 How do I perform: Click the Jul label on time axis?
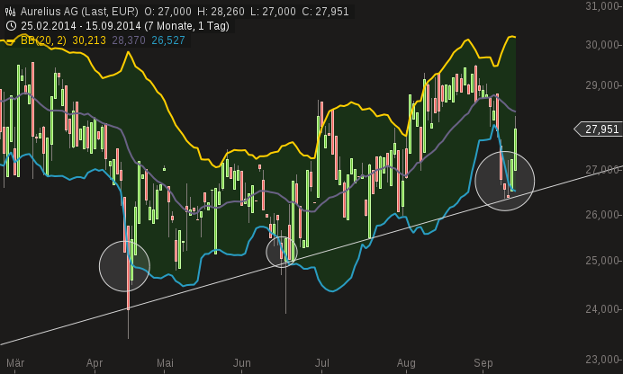321,363
